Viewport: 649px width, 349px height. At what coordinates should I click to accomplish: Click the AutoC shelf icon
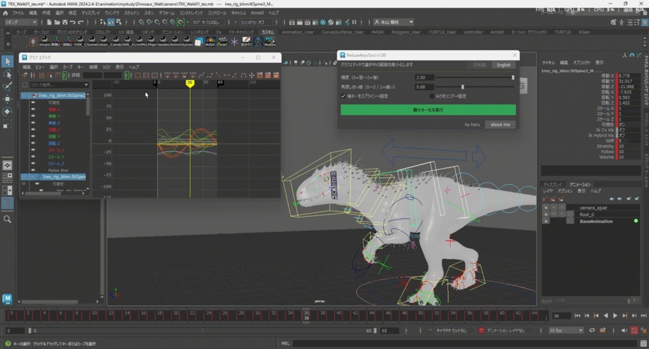(x=210, y=41)
